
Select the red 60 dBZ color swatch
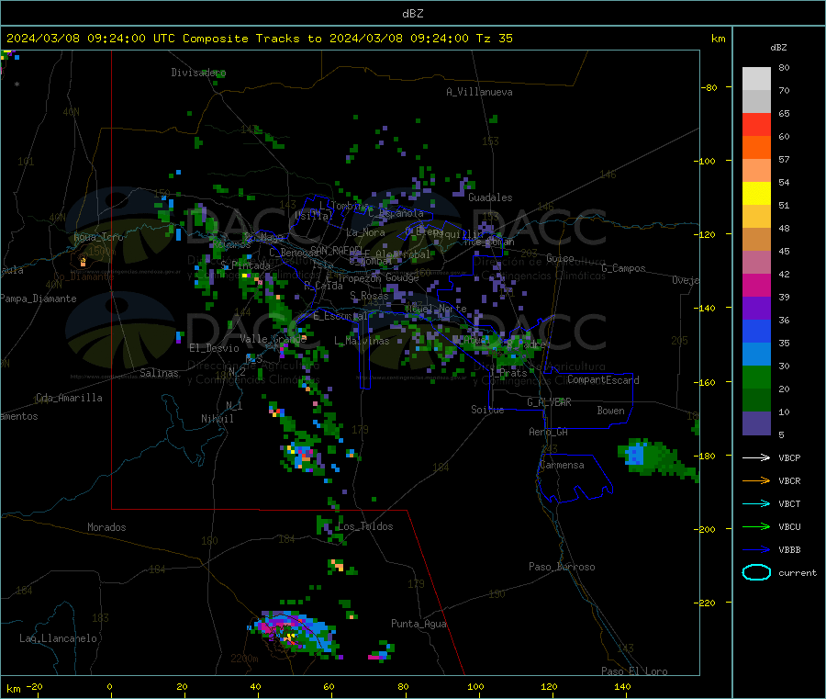tap(756, 124)
